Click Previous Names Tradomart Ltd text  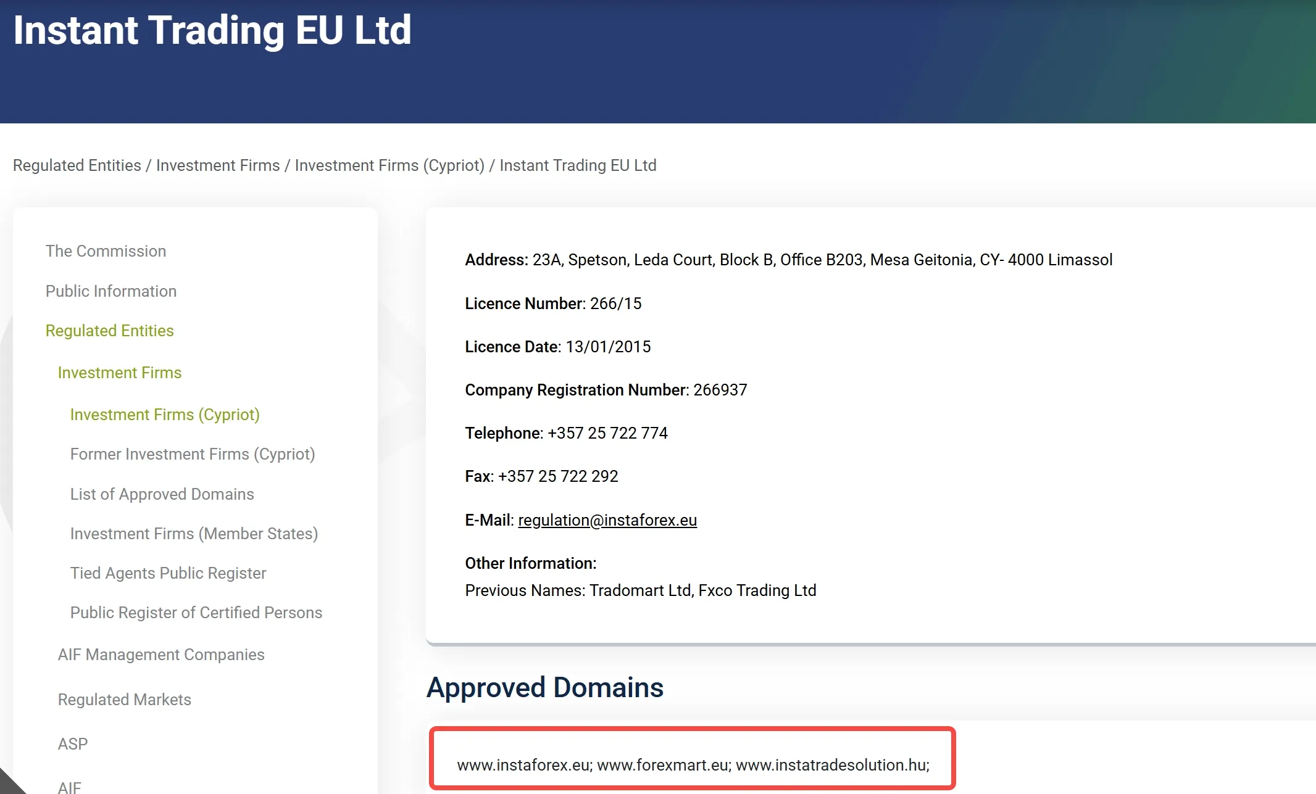click(x=641, y=590)
